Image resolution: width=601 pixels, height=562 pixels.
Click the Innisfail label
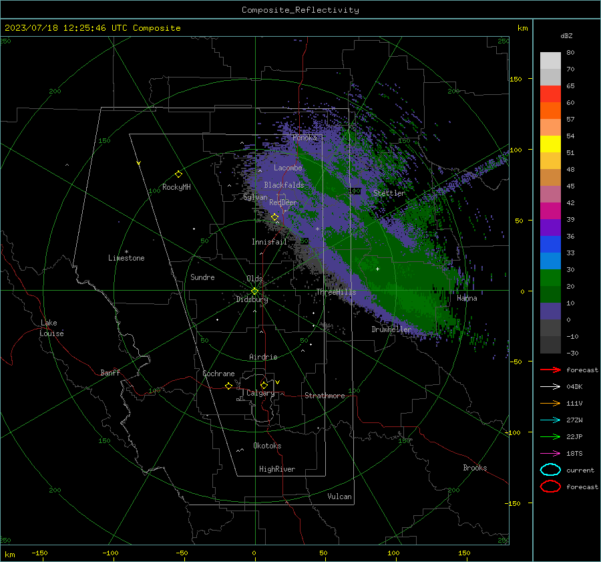click(x=269, y=242)
